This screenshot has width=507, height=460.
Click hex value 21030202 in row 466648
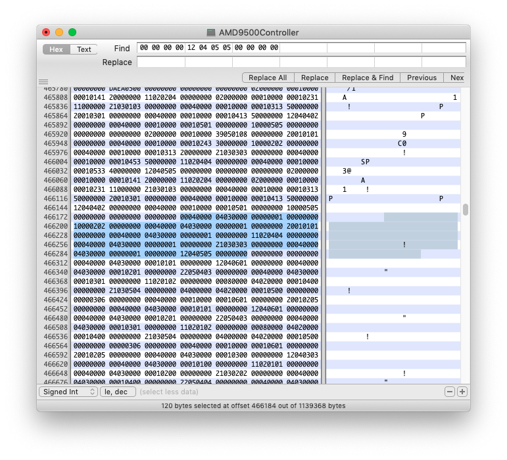coord(231,373)
